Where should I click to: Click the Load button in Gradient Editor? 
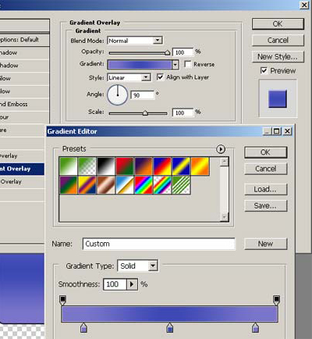265,189
